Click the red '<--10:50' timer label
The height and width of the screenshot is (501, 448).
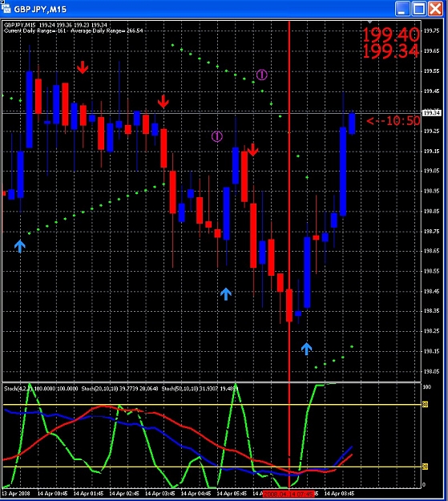(394, 121)
